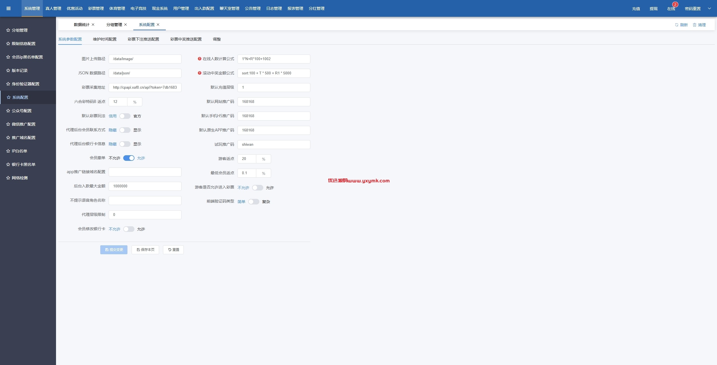Focus the 彩票采集地址 URL field
This screenshot has height=365, width=717.
pyautogui.click(x=145, y=88)
